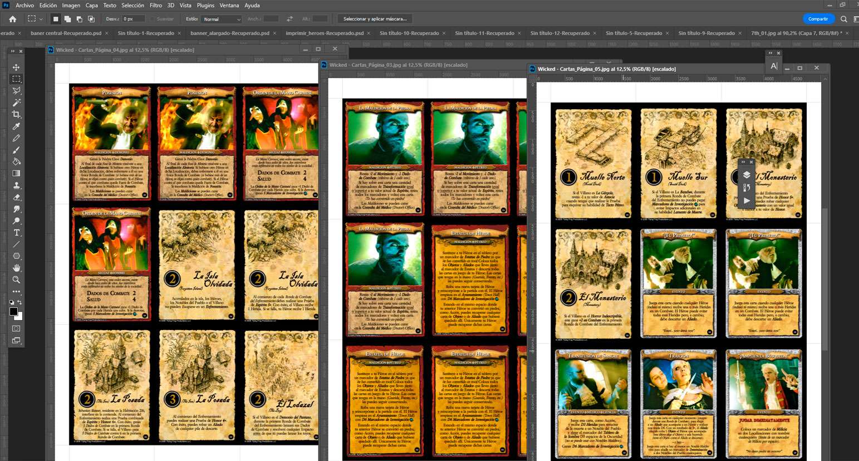This screenshot has width=859, height=461.
Task: Click Seleccionar y aplicar máscara button
Action: tap(375, 19)
